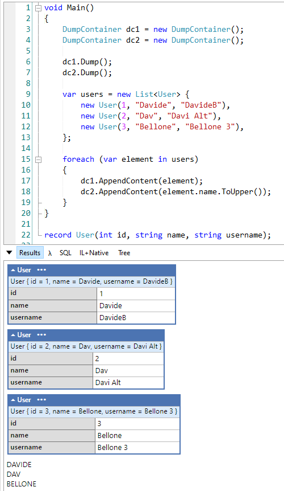Select the summary row 'User { id = 3, name = Bellone...'

[94, 411]
